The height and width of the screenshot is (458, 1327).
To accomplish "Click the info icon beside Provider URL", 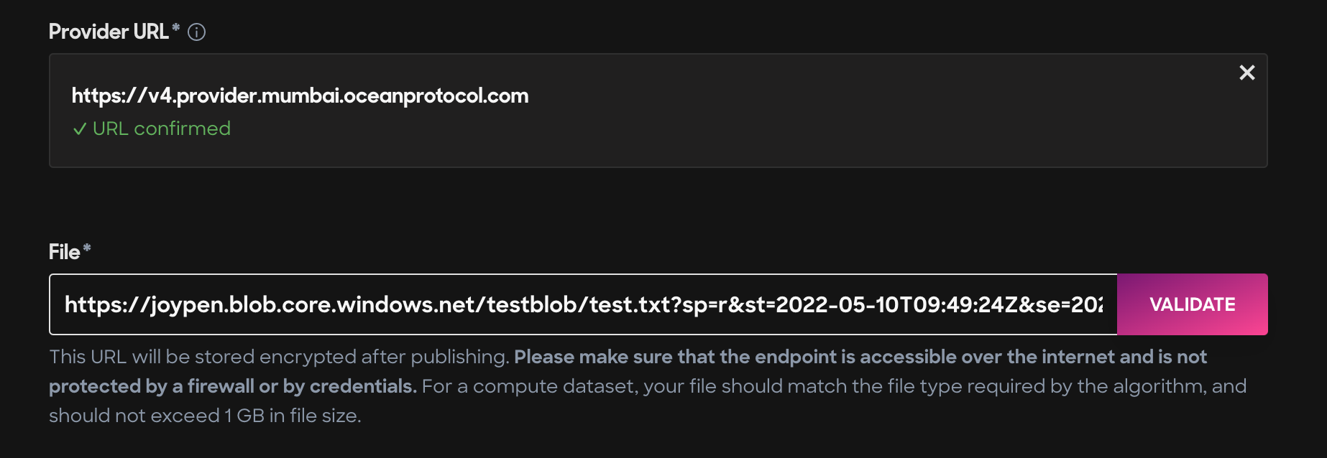I will pos(196,32).
